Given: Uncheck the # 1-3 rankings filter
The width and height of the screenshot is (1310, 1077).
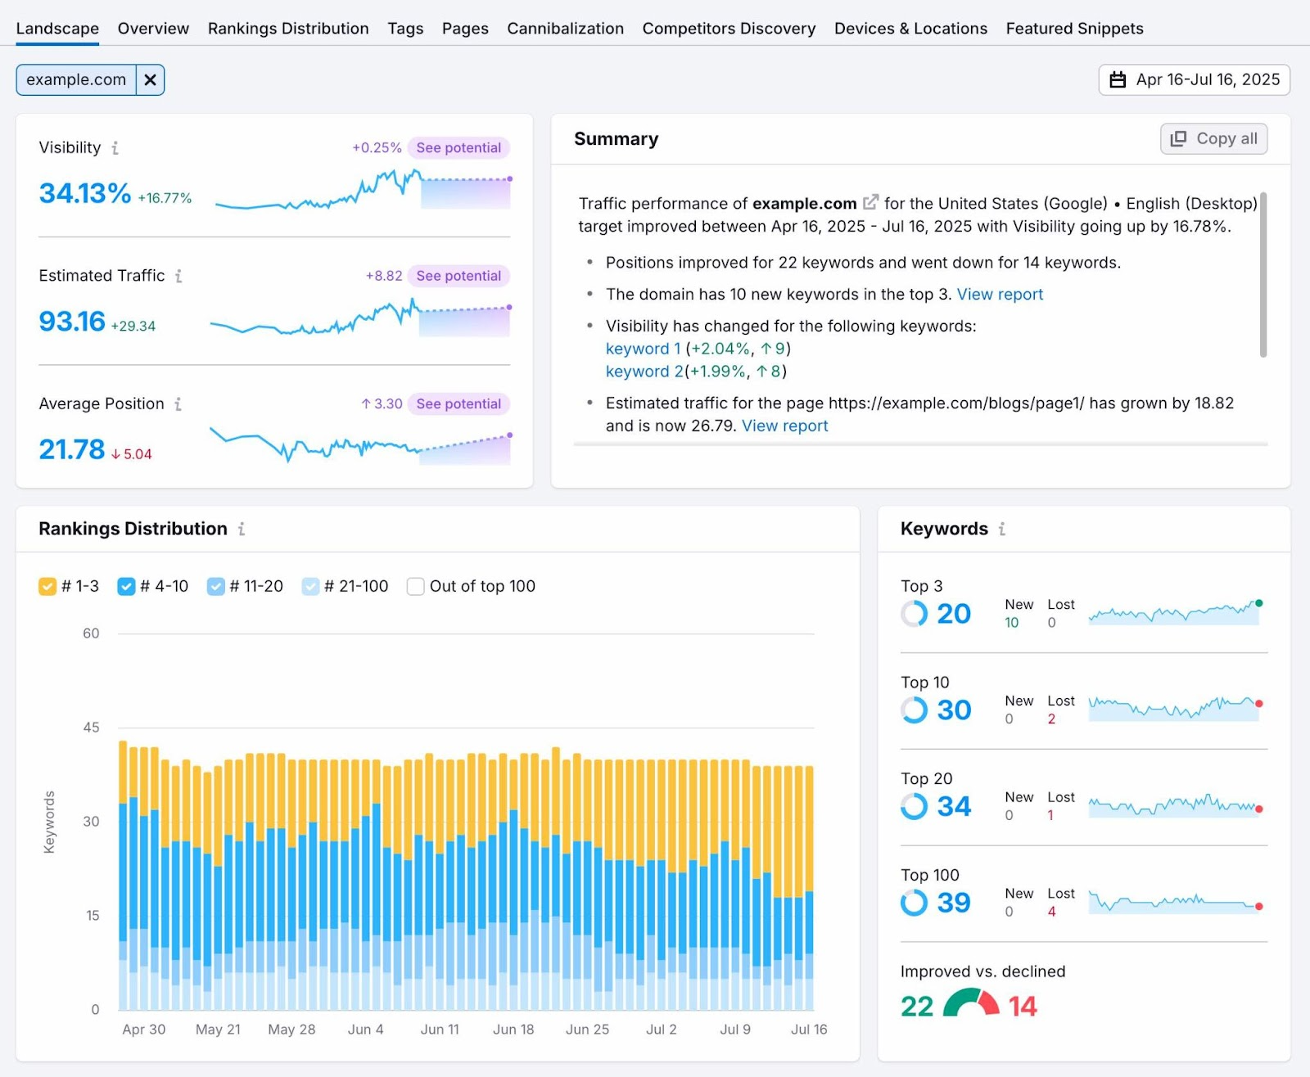Looking at the screenshot, I should 47,586.
